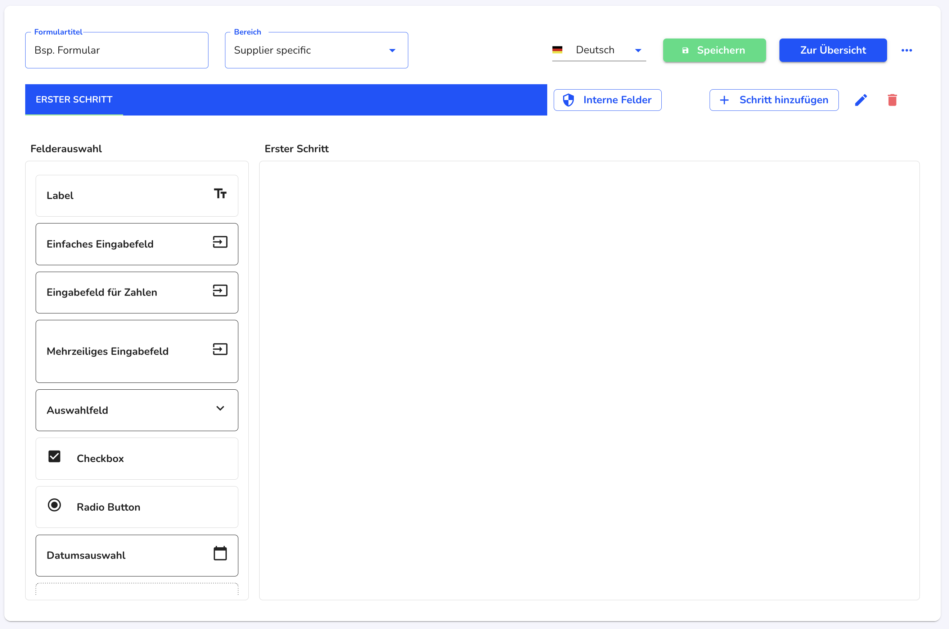Delete the step with red trash icon
The width and height of the screenshot is (949, 629).
click(892, 100)
